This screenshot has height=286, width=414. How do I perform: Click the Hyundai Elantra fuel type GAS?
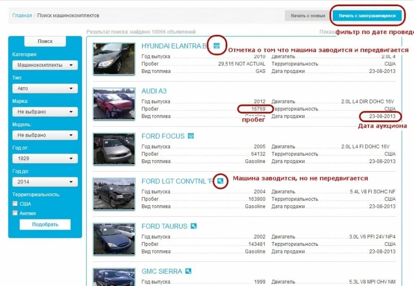[260, 71]
